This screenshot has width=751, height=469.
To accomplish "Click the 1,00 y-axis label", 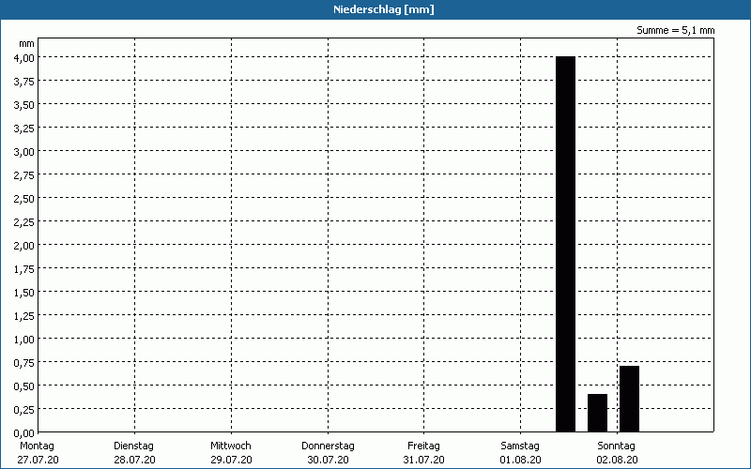I will 24,340.
